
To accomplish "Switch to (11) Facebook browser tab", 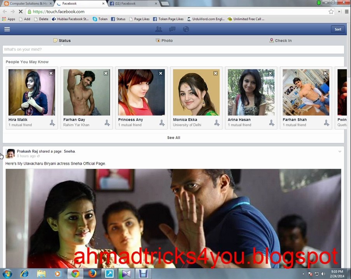I will 133,3.
